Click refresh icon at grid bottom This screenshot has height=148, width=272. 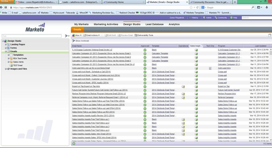74,143
